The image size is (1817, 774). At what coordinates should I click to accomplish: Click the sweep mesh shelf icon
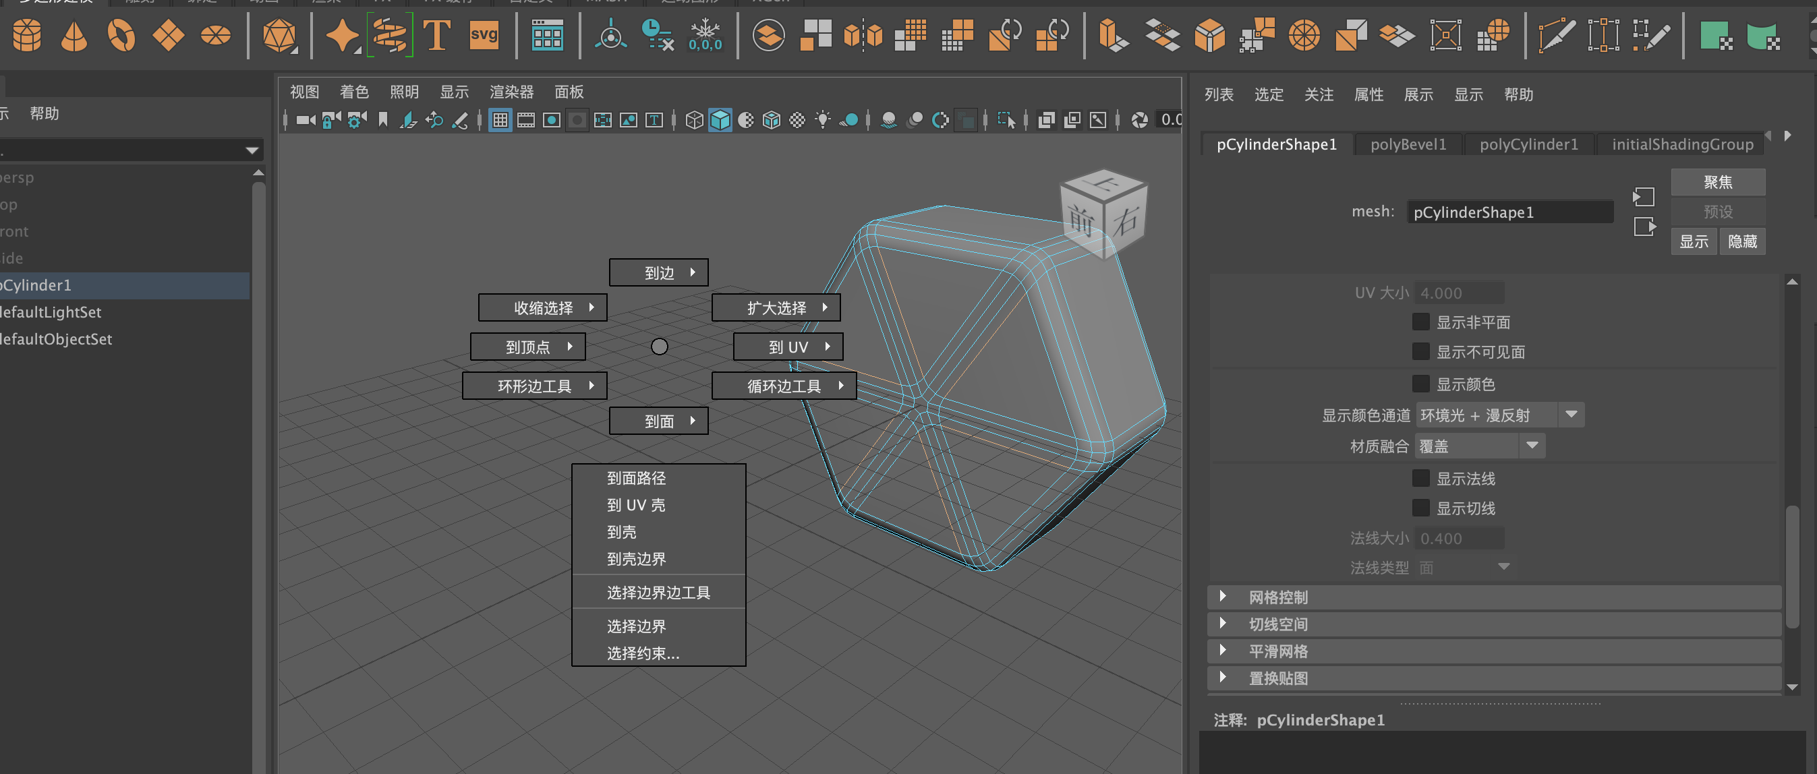[389, 34]
